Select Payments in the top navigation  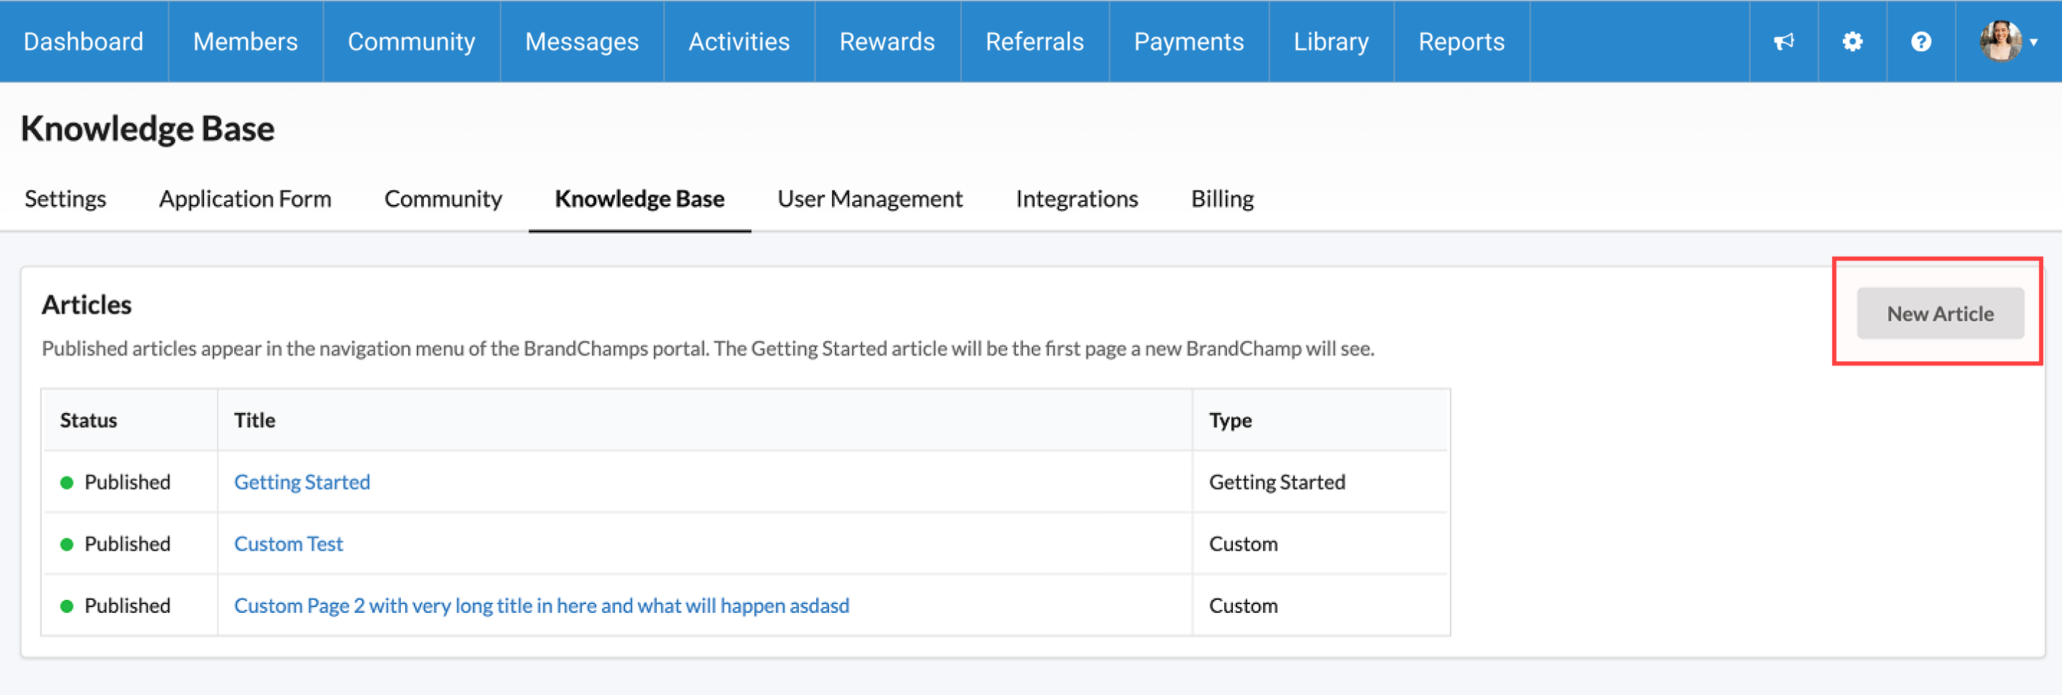point(1188,42)
